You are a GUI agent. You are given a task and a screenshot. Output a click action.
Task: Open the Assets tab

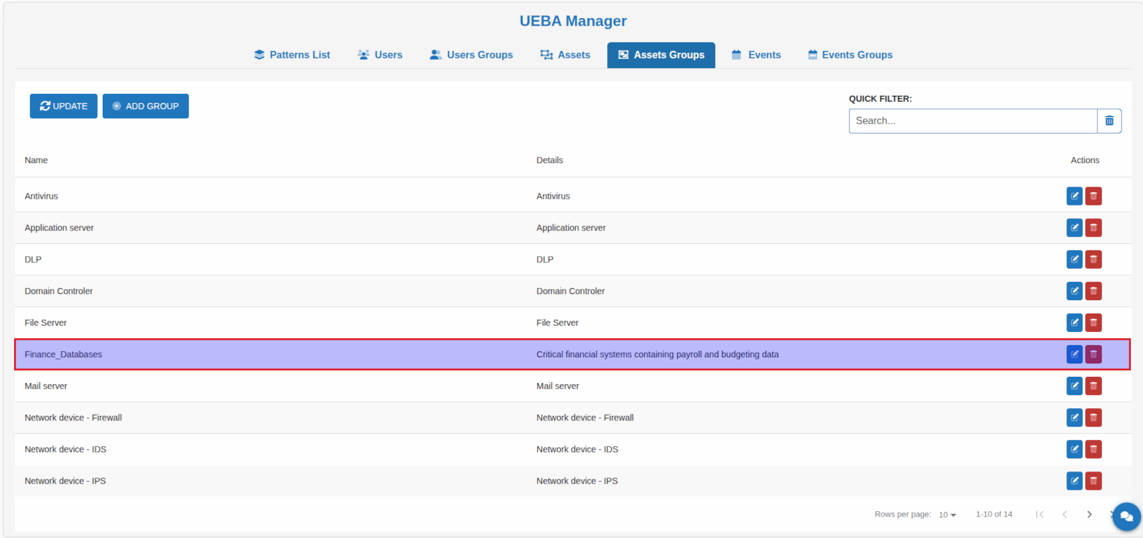click(565, 55)
